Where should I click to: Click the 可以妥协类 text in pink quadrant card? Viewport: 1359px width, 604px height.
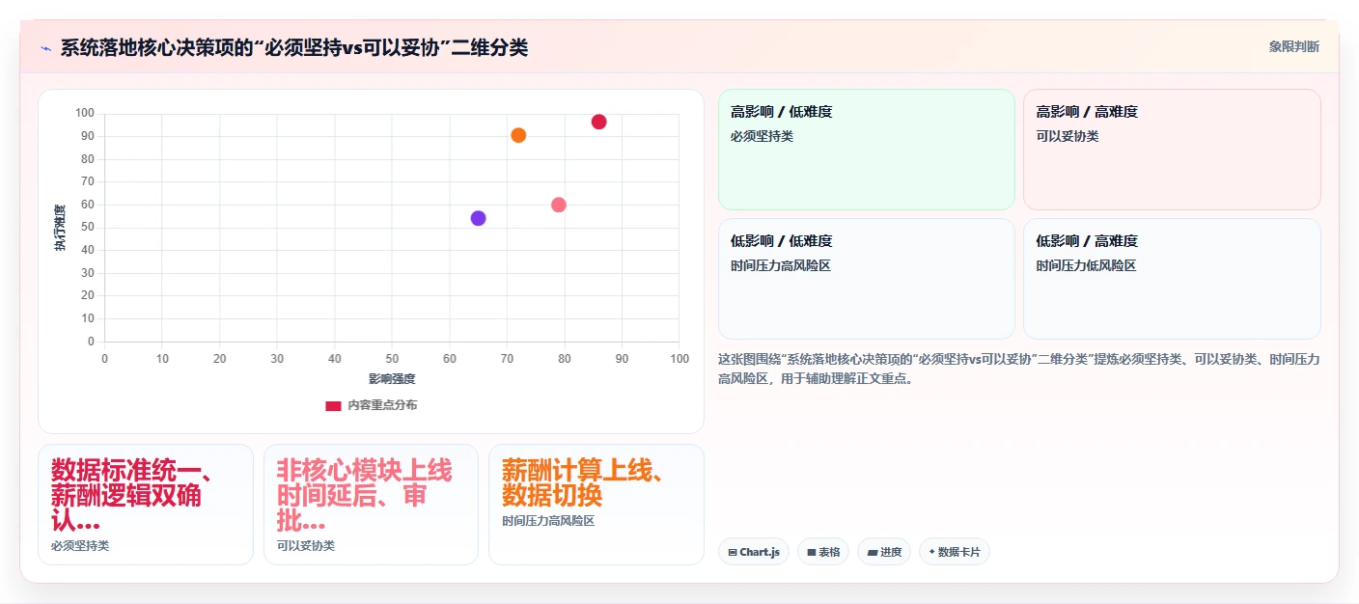click(x=1068, y=136)
